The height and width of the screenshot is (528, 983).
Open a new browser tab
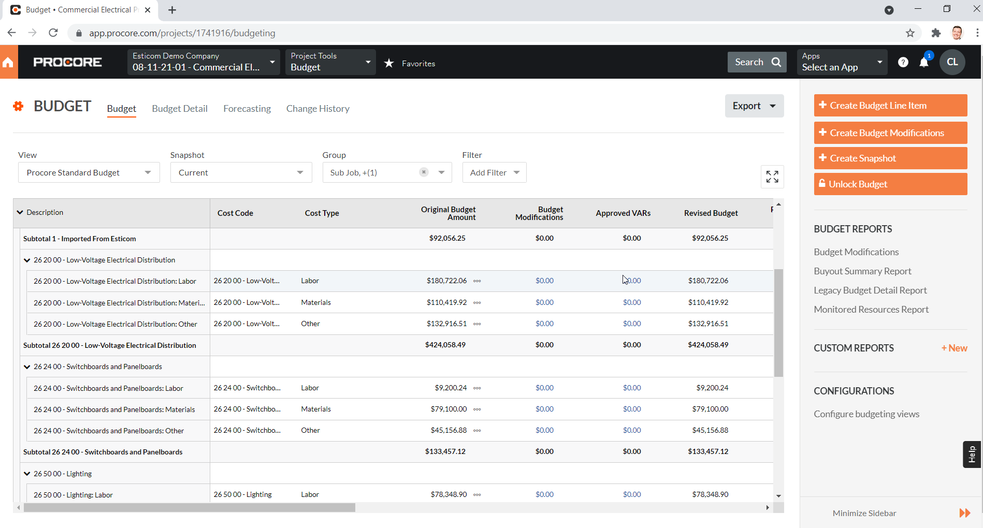[172, 10]
